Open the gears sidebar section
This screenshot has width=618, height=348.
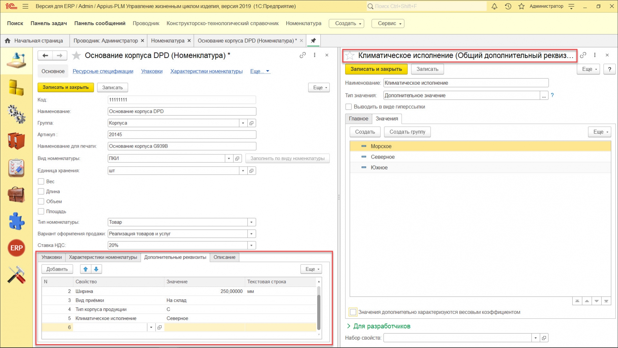(16, 114)
